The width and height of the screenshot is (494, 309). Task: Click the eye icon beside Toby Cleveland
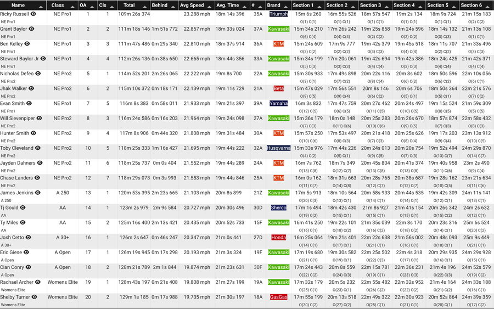(38, 148)
